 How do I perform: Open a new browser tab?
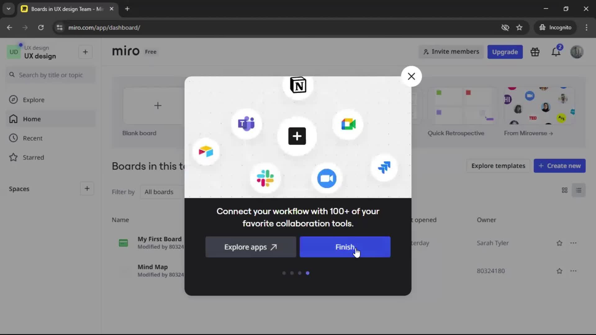point(127,9)
